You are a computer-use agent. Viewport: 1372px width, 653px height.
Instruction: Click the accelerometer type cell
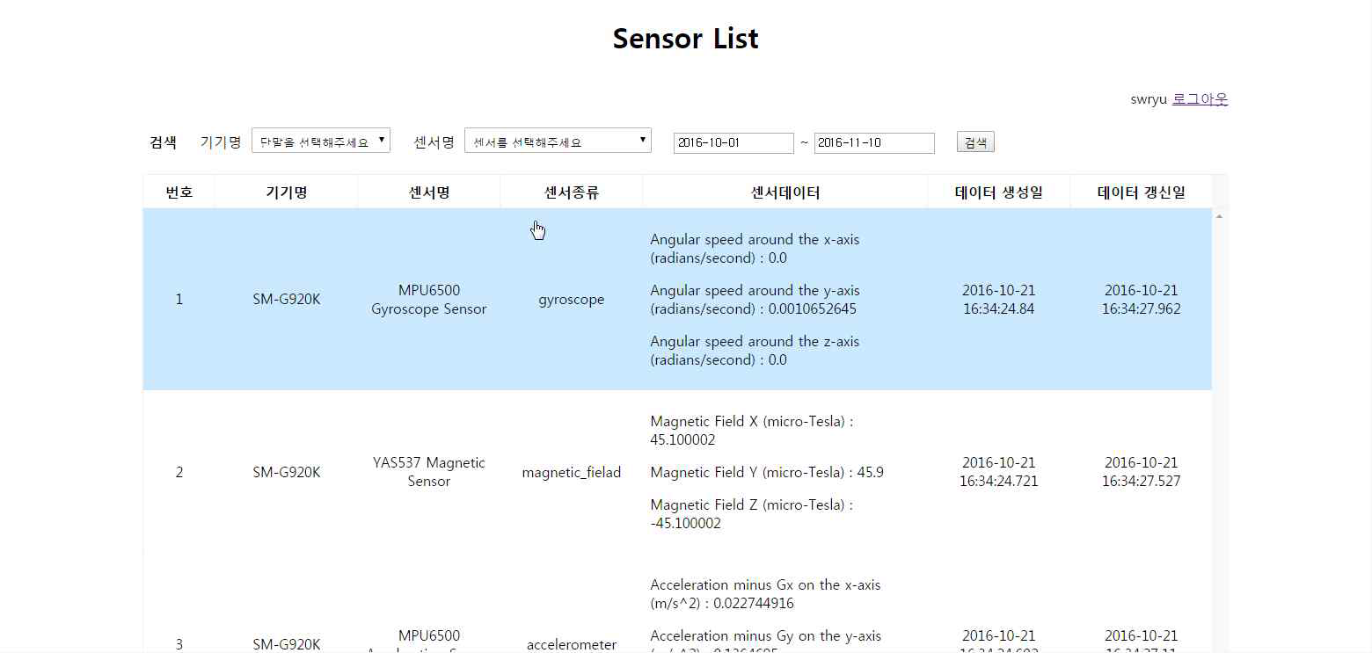tap(572, 644)
